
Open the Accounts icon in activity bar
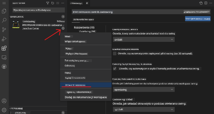coord(4,101)
